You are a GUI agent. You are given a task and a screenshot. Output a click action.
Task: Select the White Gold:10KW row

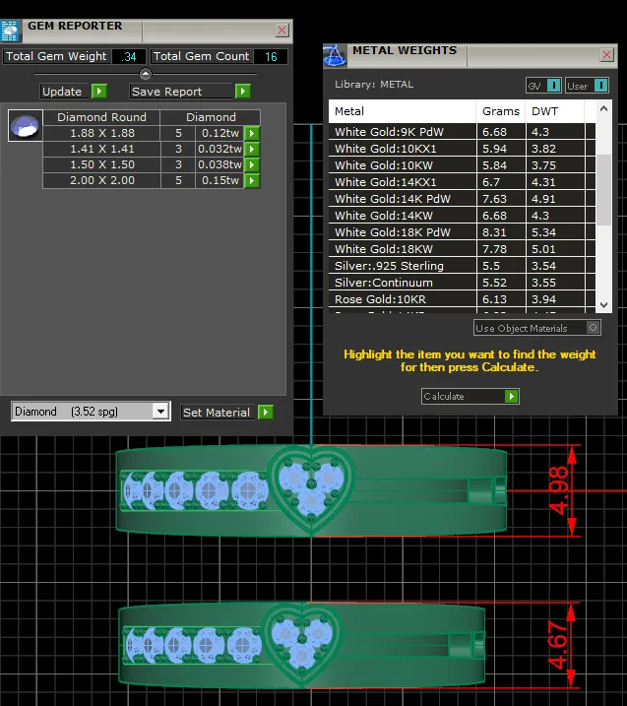click(462, 165)
